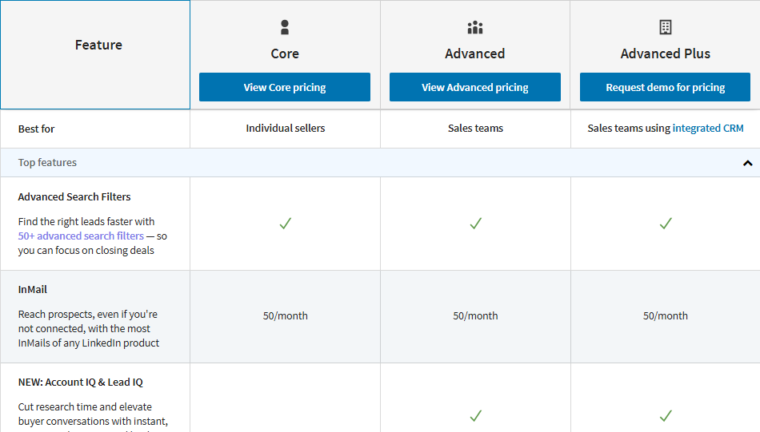Follow the integrated CRM link
760x432 pixels.
click(x=708, y=129)
